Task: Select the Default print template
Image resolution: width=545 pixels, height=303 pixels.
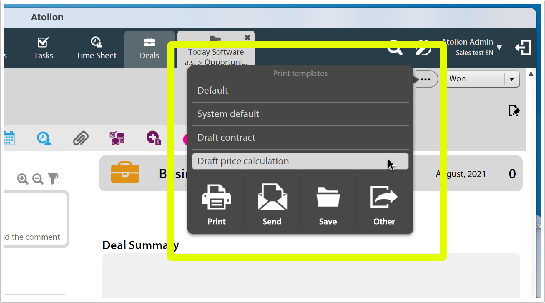Action: pos(300,90)
